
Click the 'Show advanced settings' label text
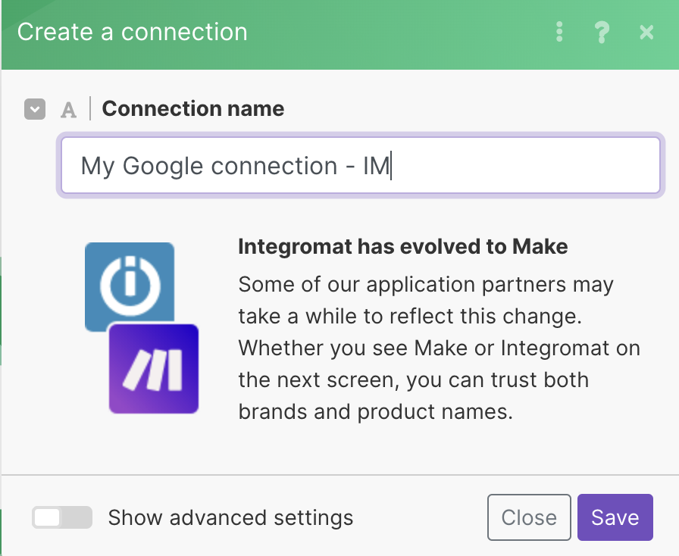230,518
